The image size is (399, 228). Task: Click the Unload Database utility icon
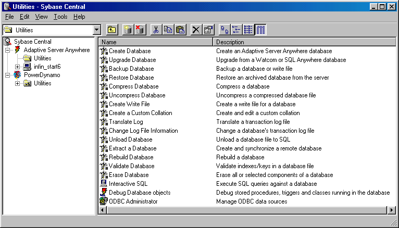(x=104, y=140)
